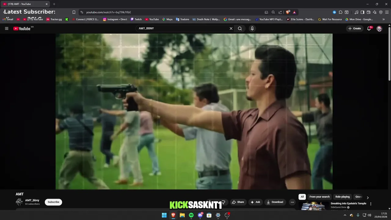Viewport: 391px width, 220px height.
Task: Open the browser main menu
Action: click(387, 12)
